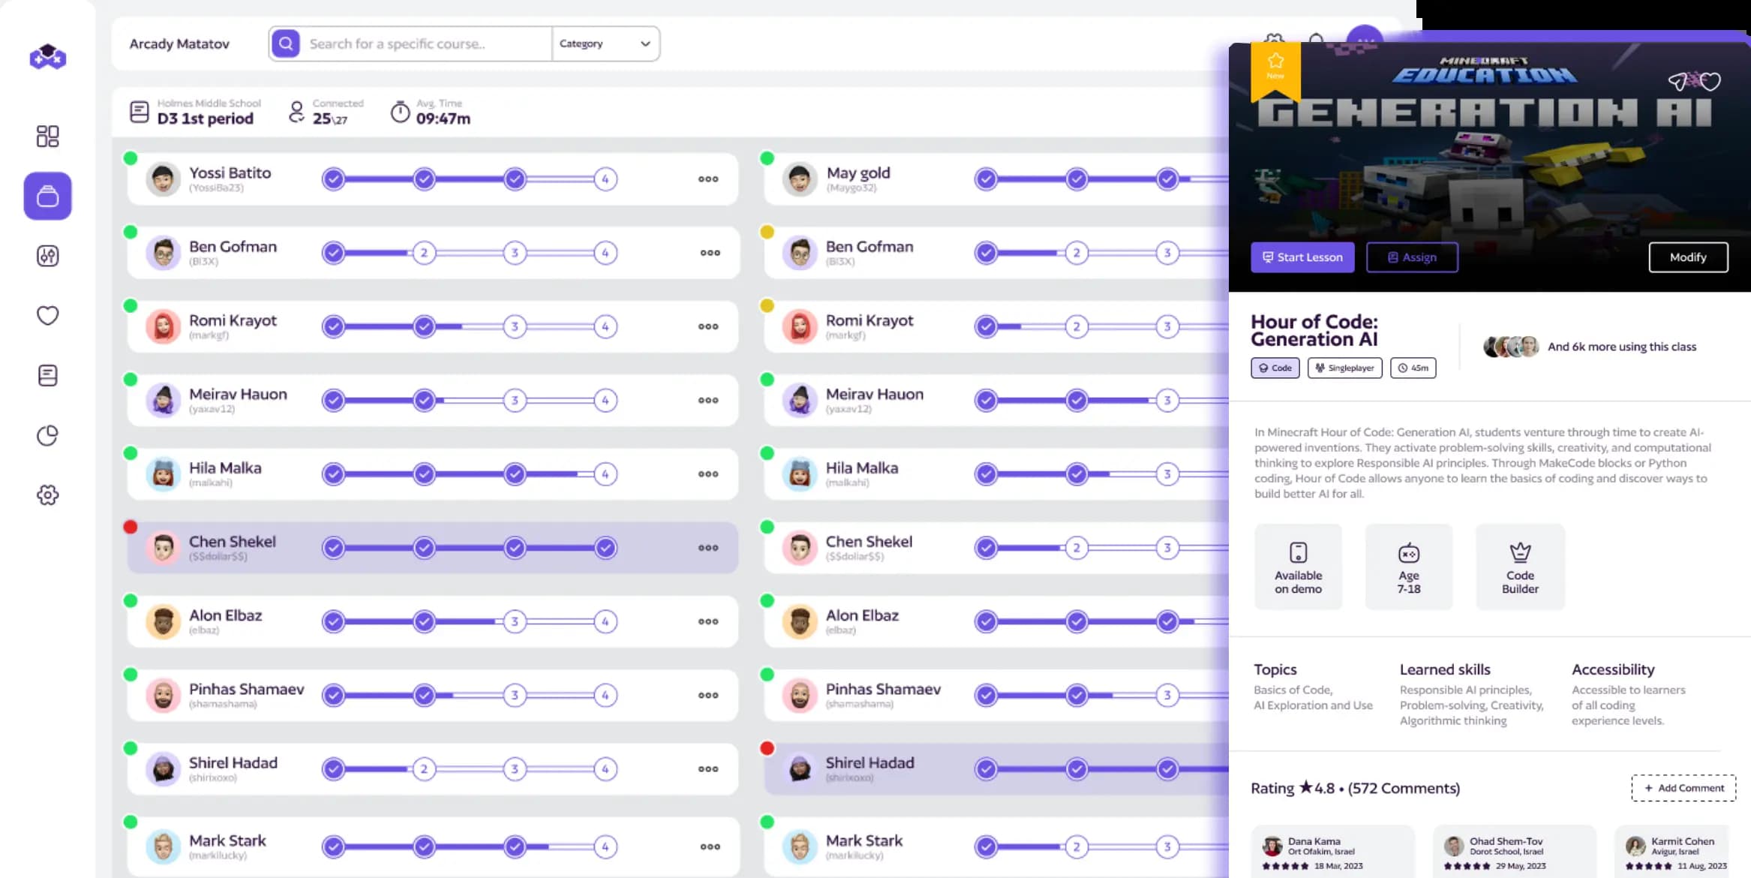
Task: Click the user avatars next to 'And 6k more'
Action: [1511, 346]
